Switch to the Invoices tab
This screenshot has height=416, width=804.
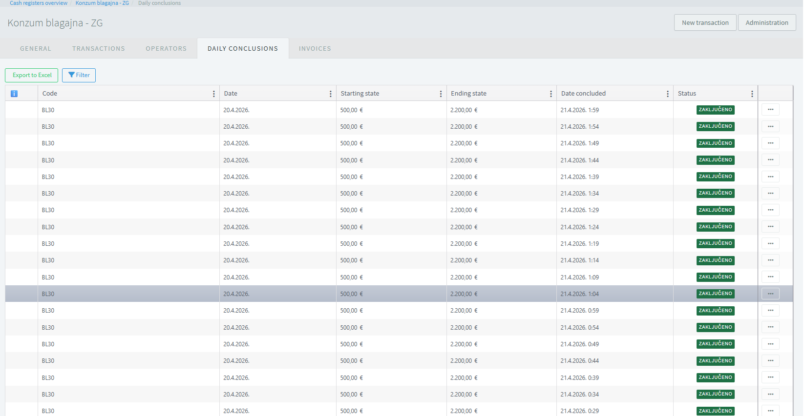[x=315, y=49]
